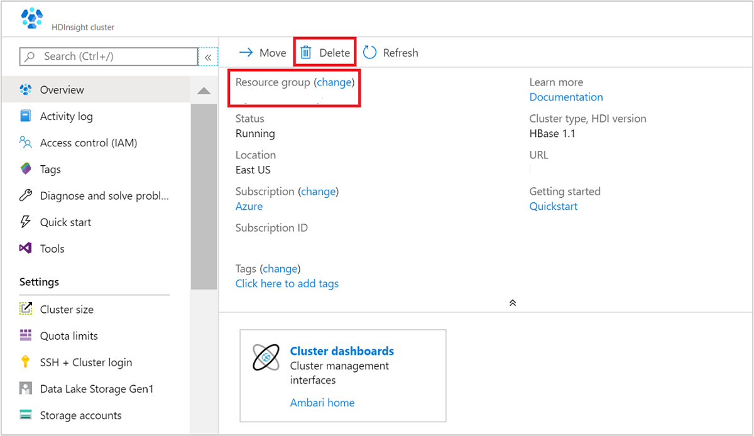The height and width of the screenshot is (436, 754).
Task: Select the Move arrow icon
Action: click(x=246, y=53)
